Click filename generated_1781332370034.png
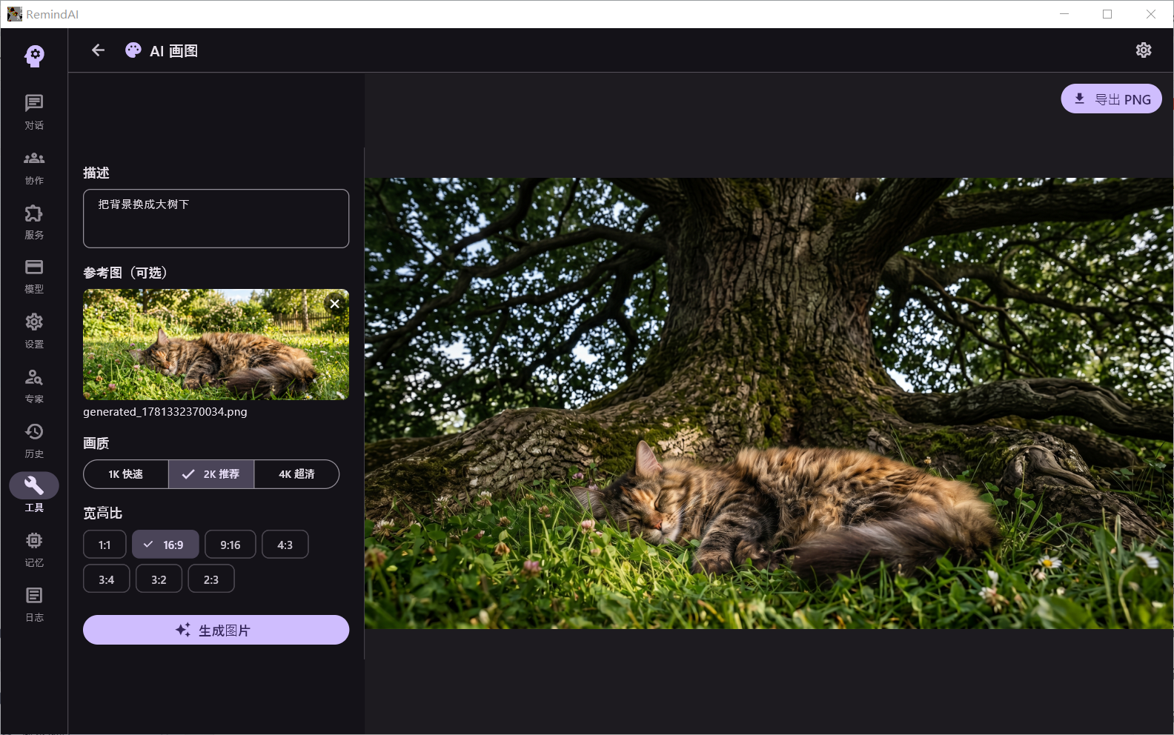The image size is (1174, 735). (165, 412)
